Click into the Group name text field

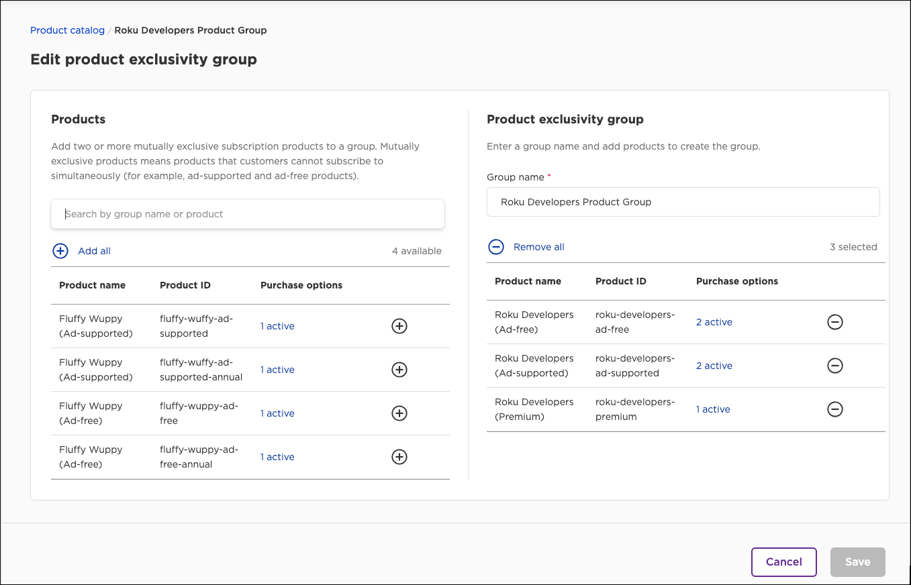pyautogui.click(x=683, y=202)
